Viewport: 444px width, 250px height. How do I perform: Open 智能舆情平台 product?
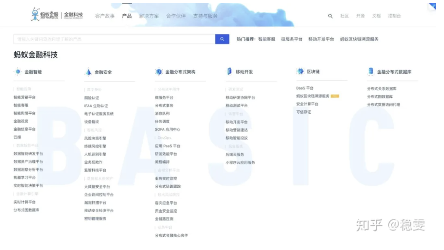pos(25,113)
